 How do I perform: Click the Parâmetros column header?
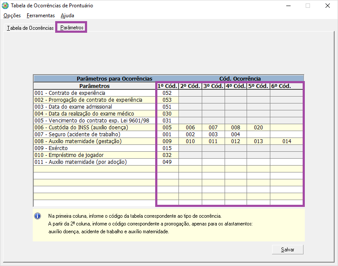(x=94, y=86)
